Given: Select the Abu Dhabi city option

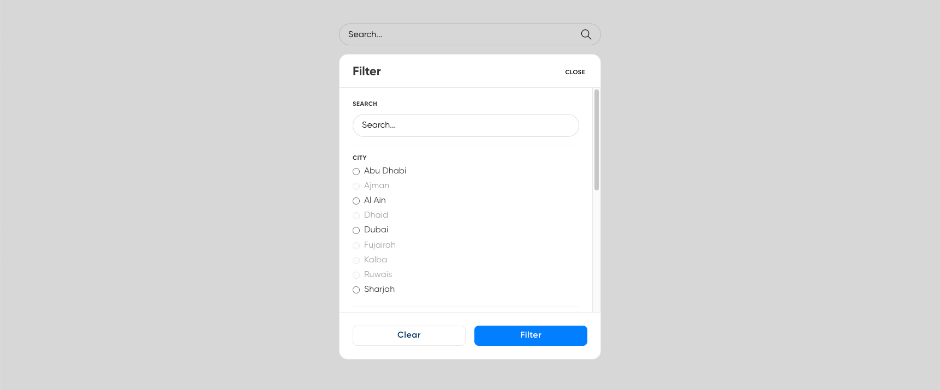Looking at the screenshot, I should click(356, 171).
